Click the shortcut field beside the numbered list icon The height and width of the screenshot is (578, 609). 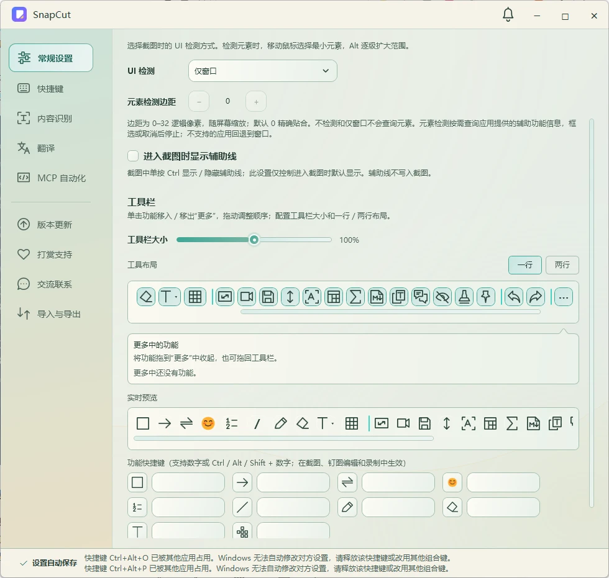coord(188,507)
